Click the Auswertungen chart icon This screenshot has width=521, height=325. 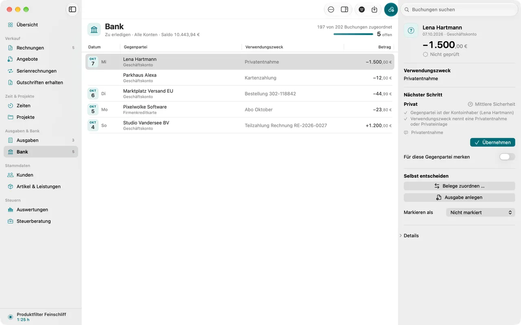10,210
